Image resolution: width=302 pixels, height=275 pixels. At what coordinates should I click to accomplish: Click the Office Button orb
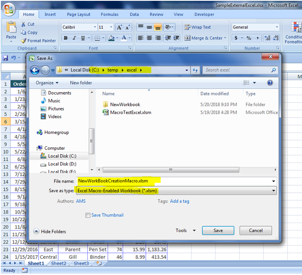point(9,9)
